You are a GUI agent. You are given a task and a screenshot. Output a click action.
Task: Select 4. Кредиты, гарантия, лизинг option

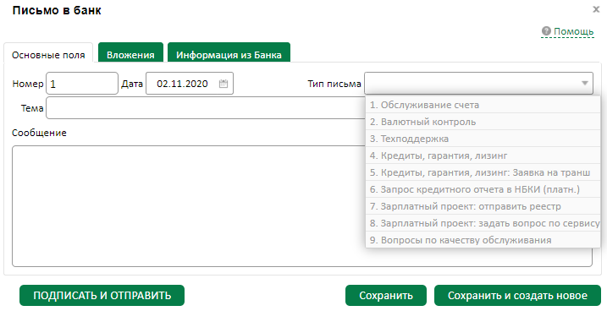[483, 155]
